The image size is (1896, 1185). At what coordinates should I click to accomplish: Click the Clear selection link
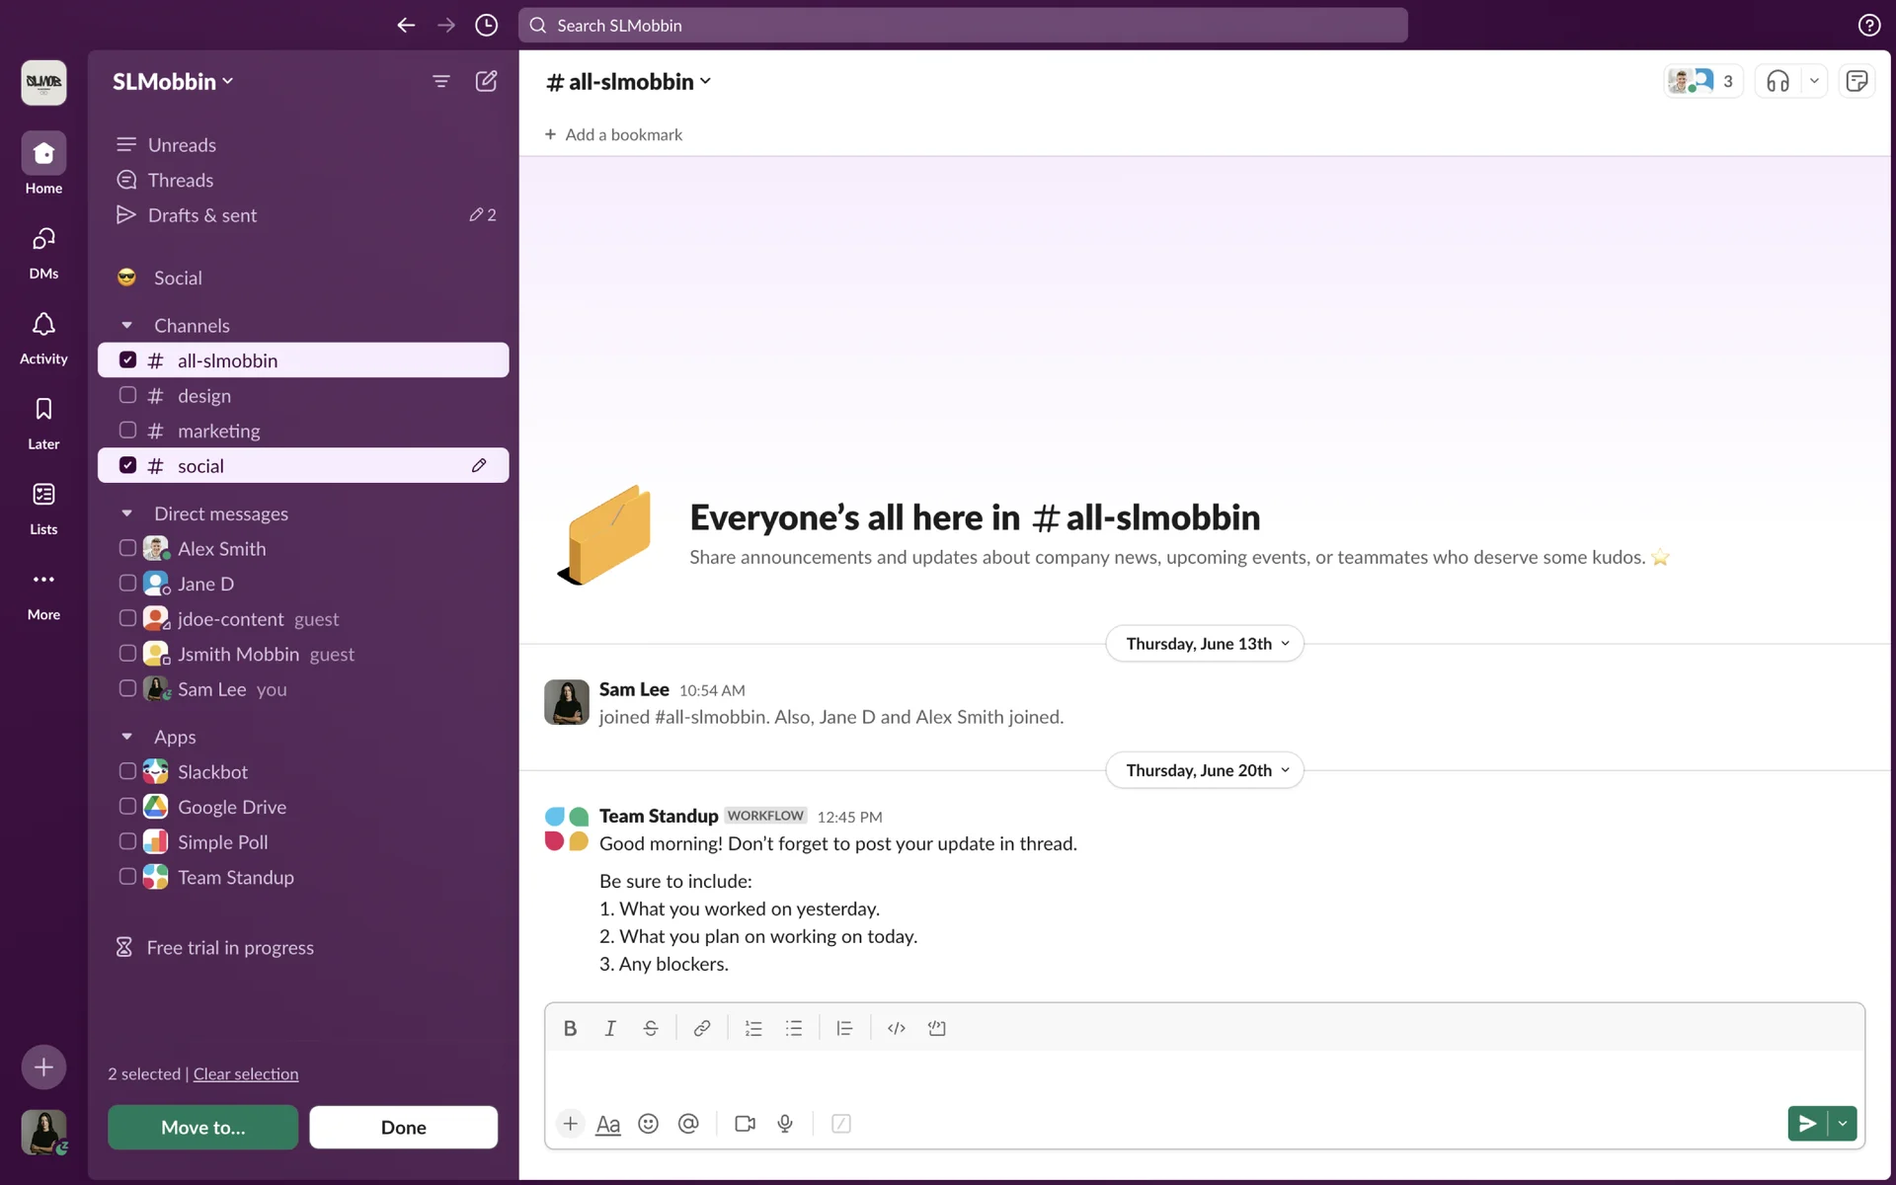246,1073
